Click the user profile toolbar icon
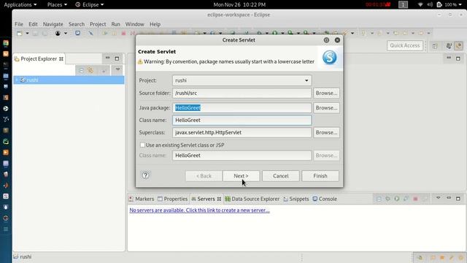 tap(58, 34)
